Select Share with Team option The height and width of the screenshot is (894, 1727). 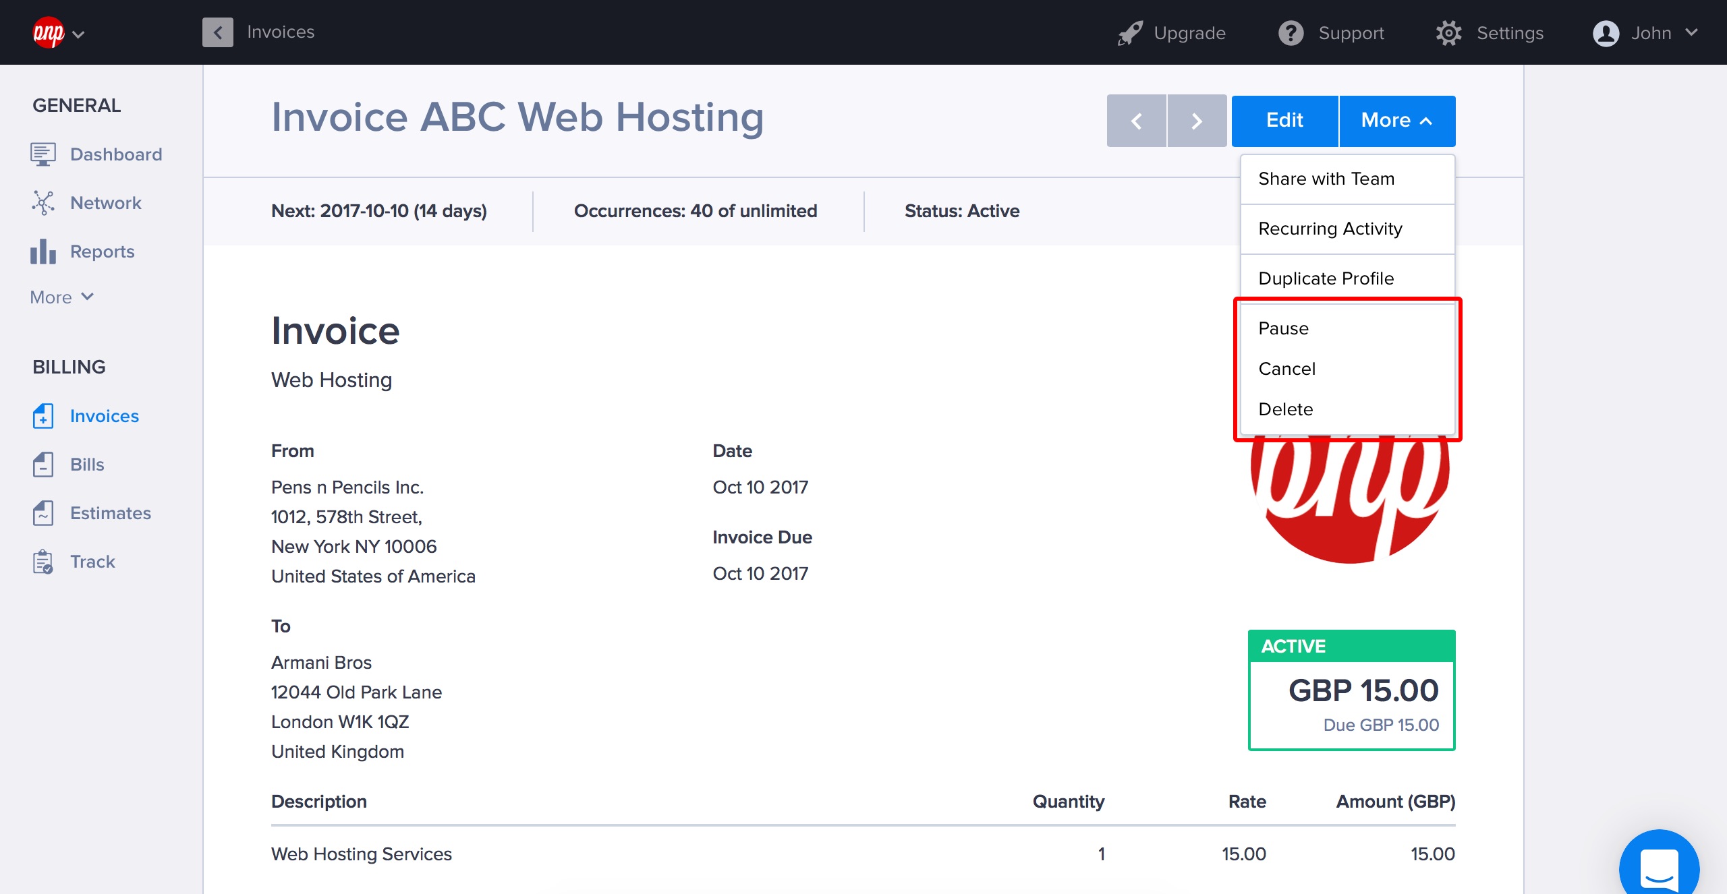1326,179
